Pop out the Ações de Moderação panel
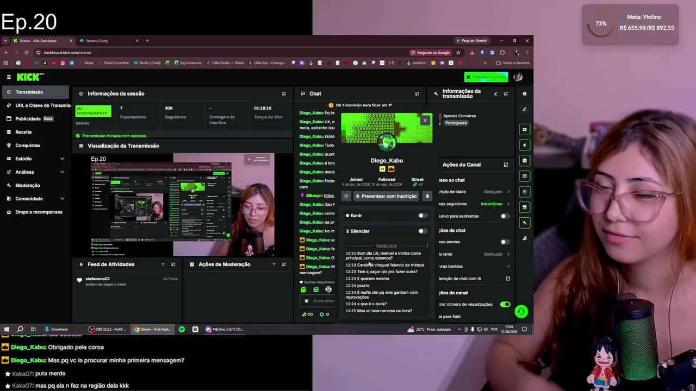The height and width of the screenshot is (391, 696). [284, 264]
